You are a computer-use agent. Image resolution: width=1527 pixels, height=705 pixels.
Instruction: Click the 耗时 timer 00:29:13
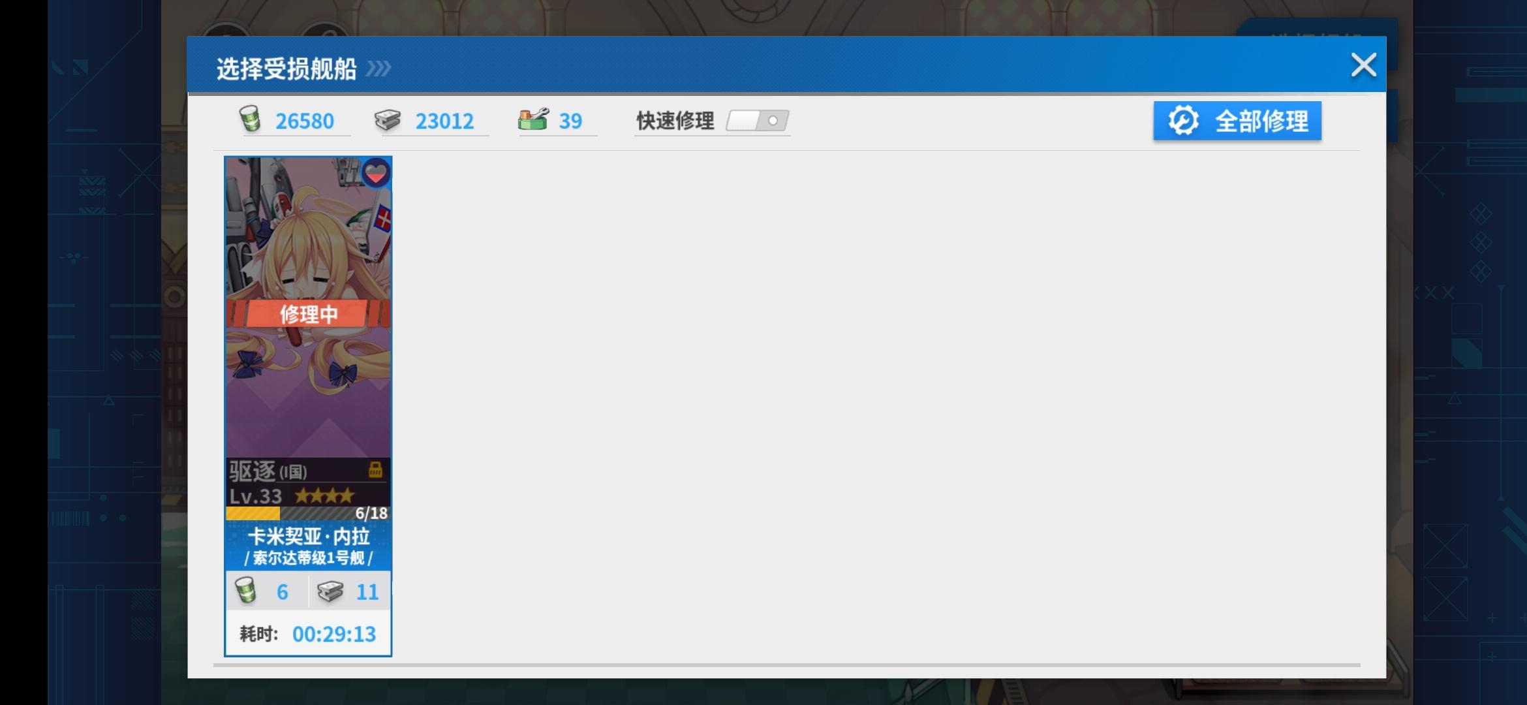click(334, 634)
